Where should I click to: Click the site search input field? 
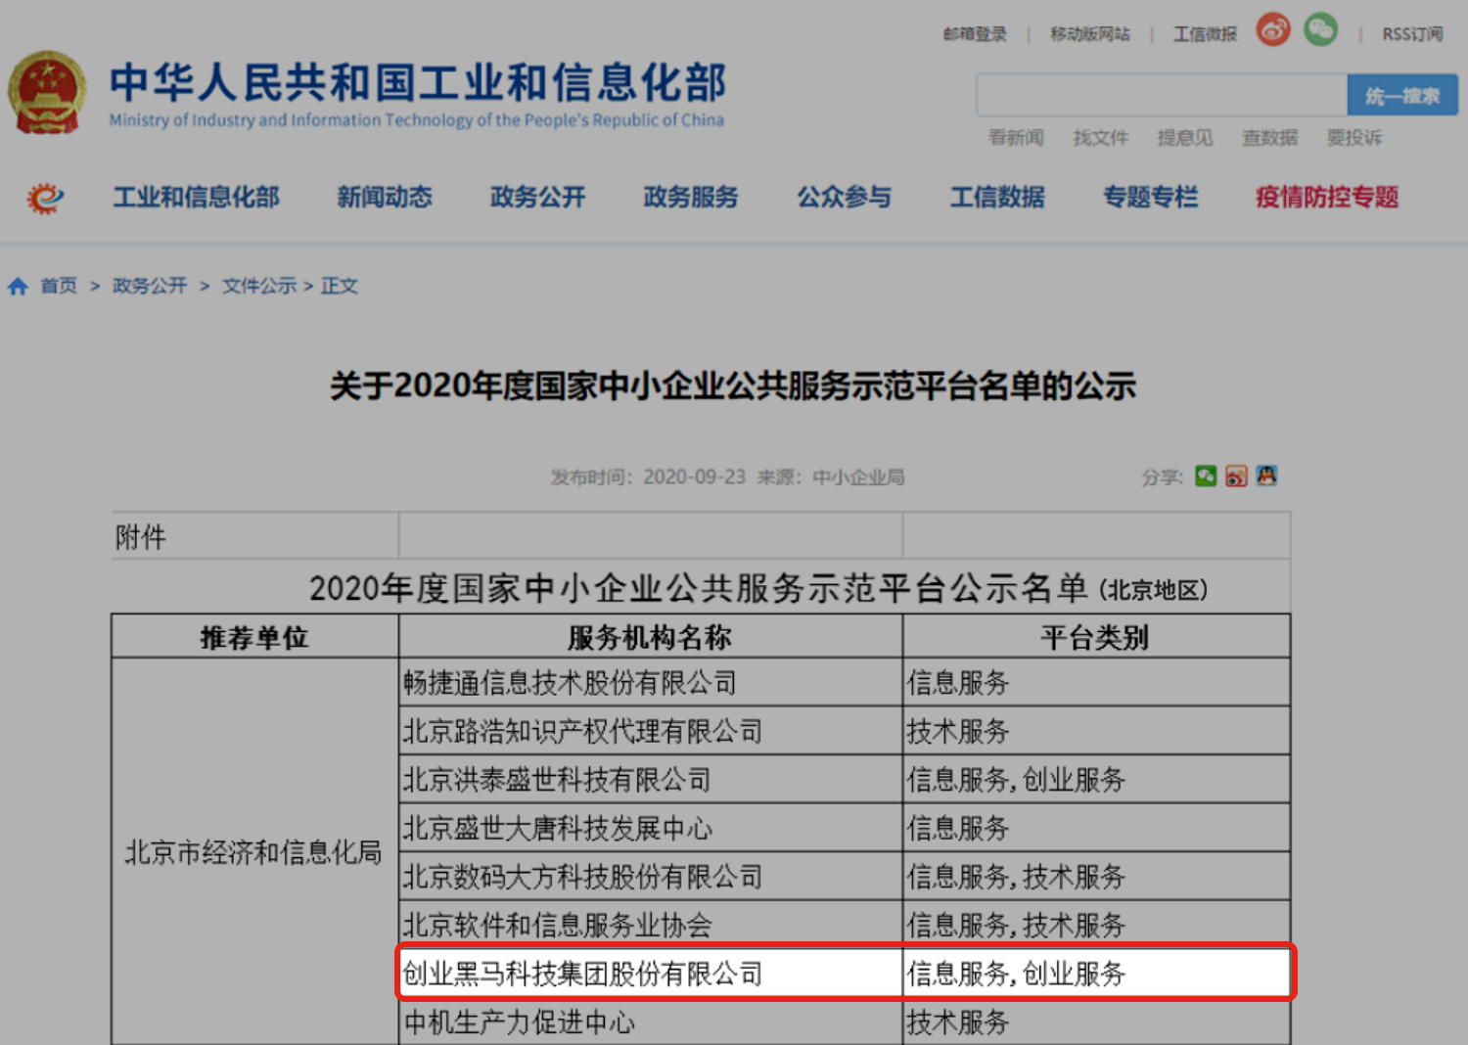(1162, 96)
